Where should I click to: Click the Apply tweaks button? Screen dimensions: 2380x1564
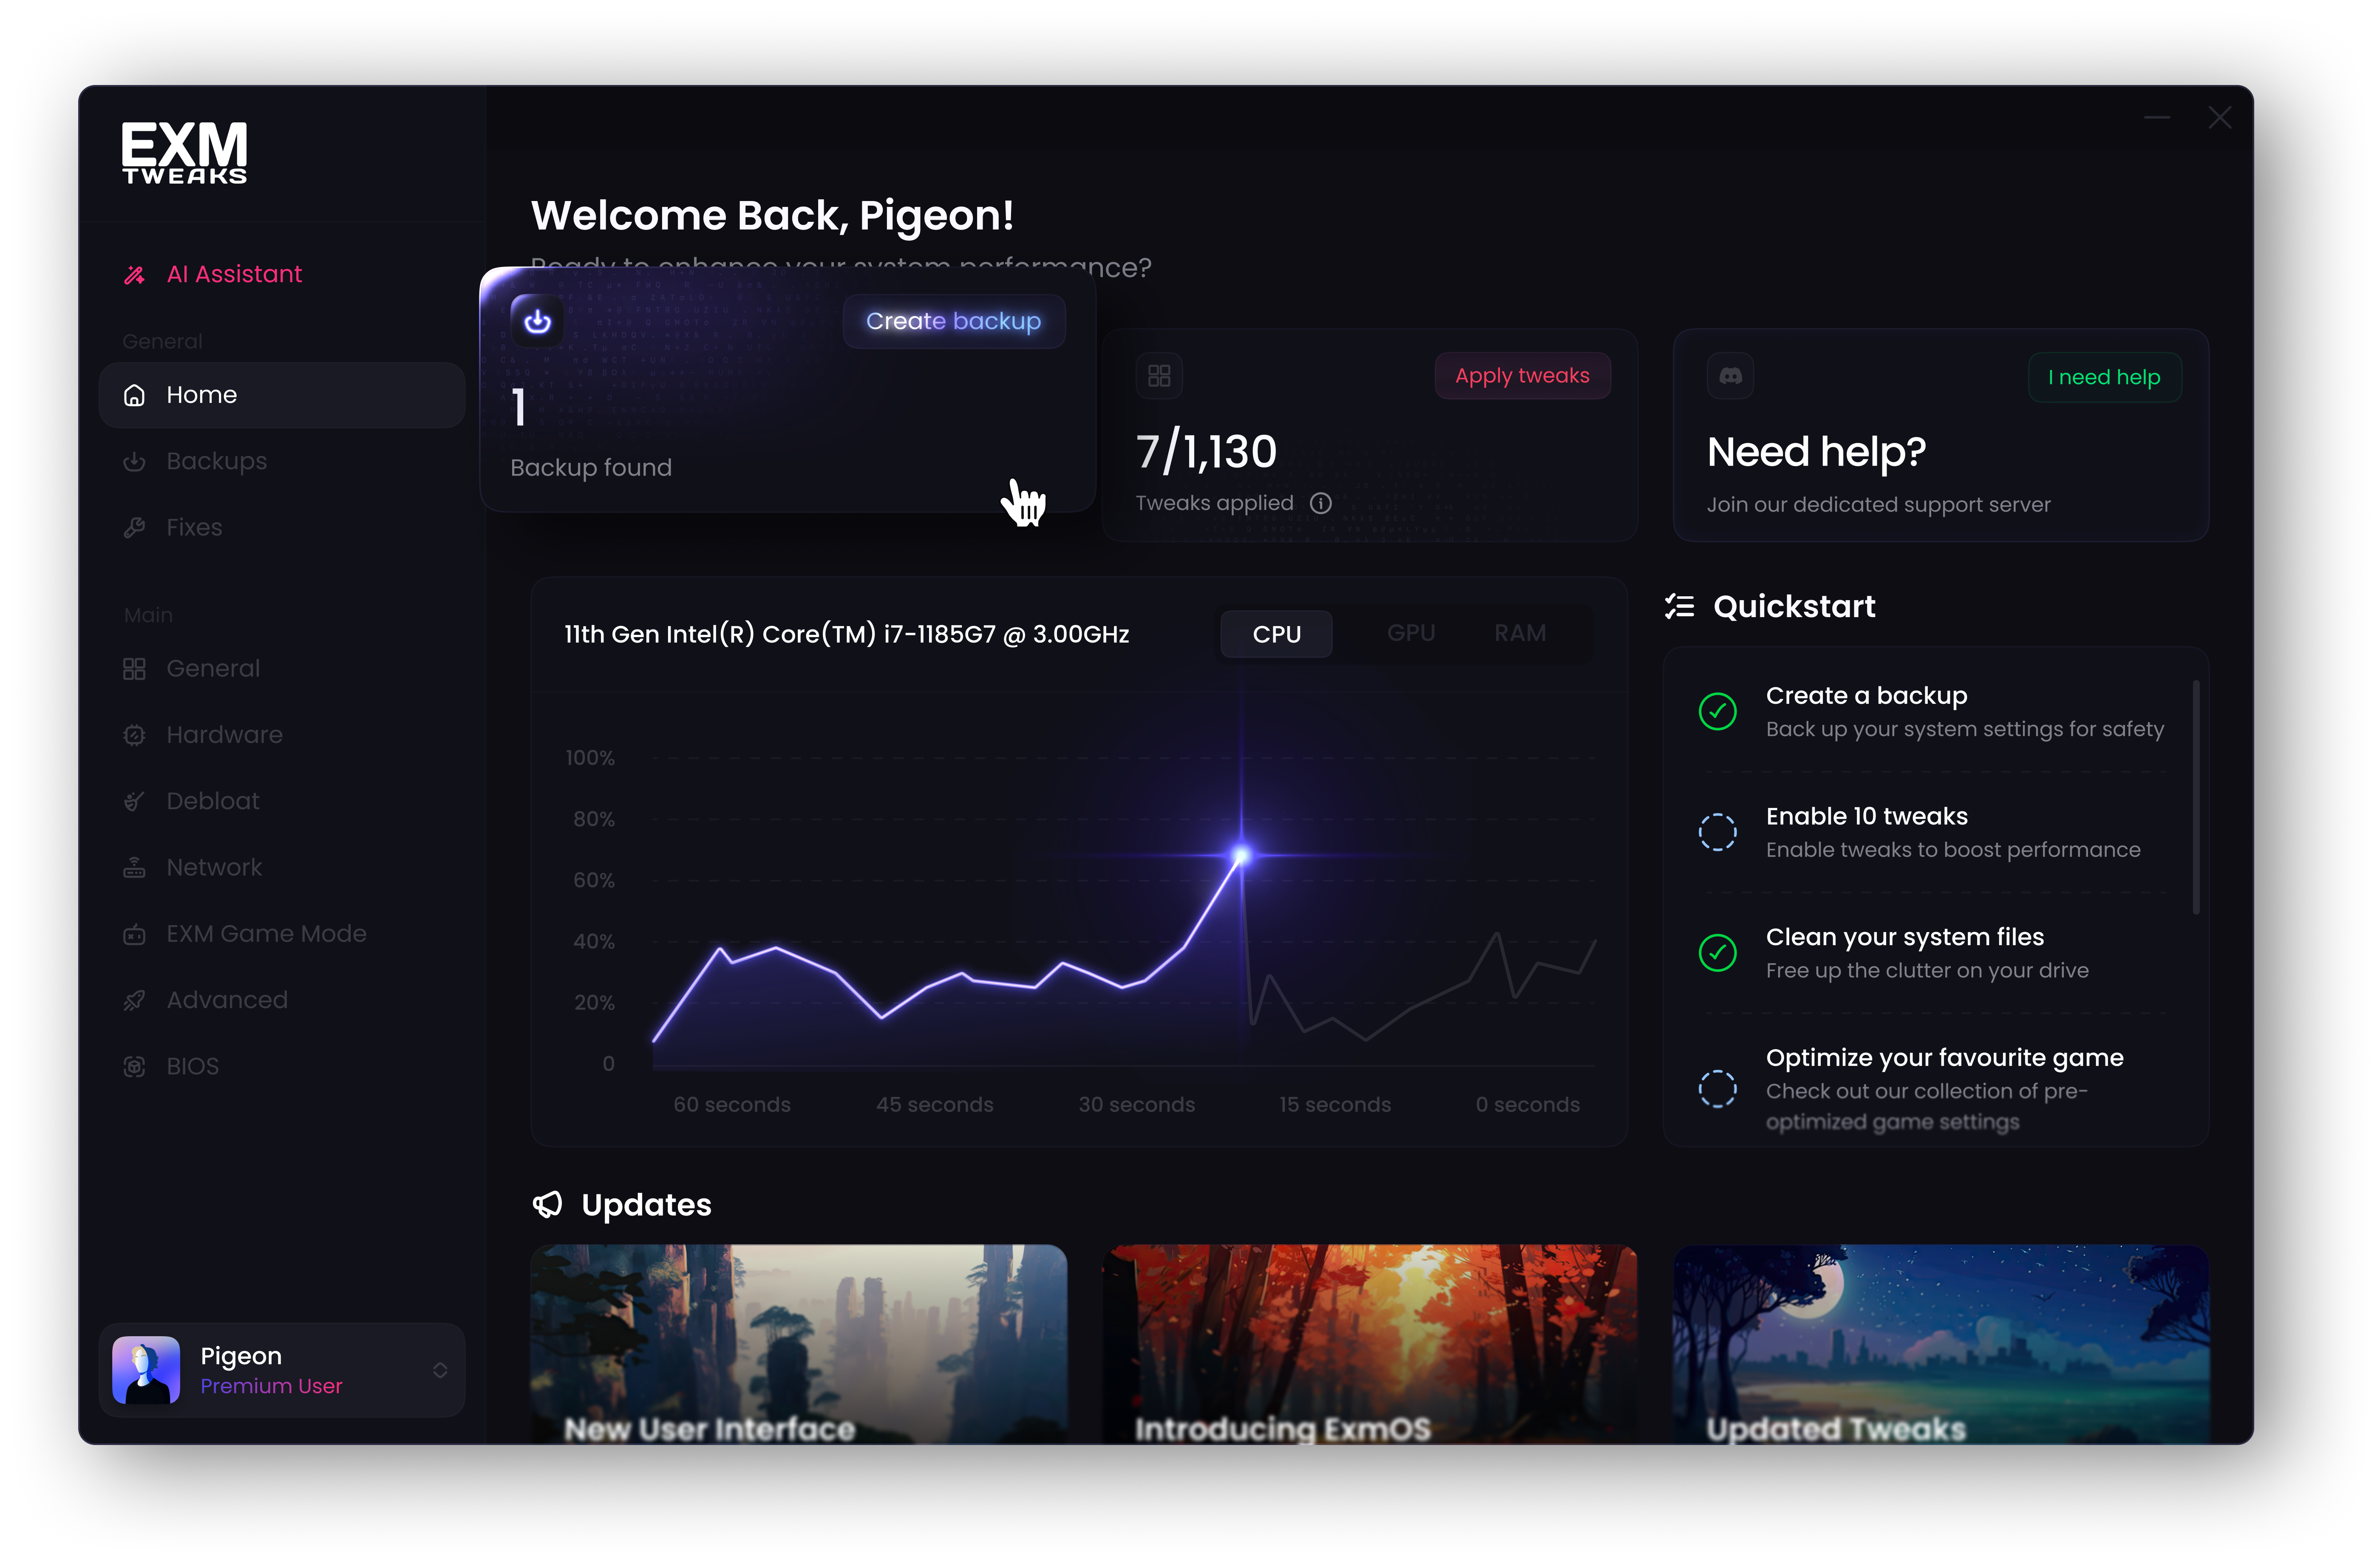(1521, 376)
